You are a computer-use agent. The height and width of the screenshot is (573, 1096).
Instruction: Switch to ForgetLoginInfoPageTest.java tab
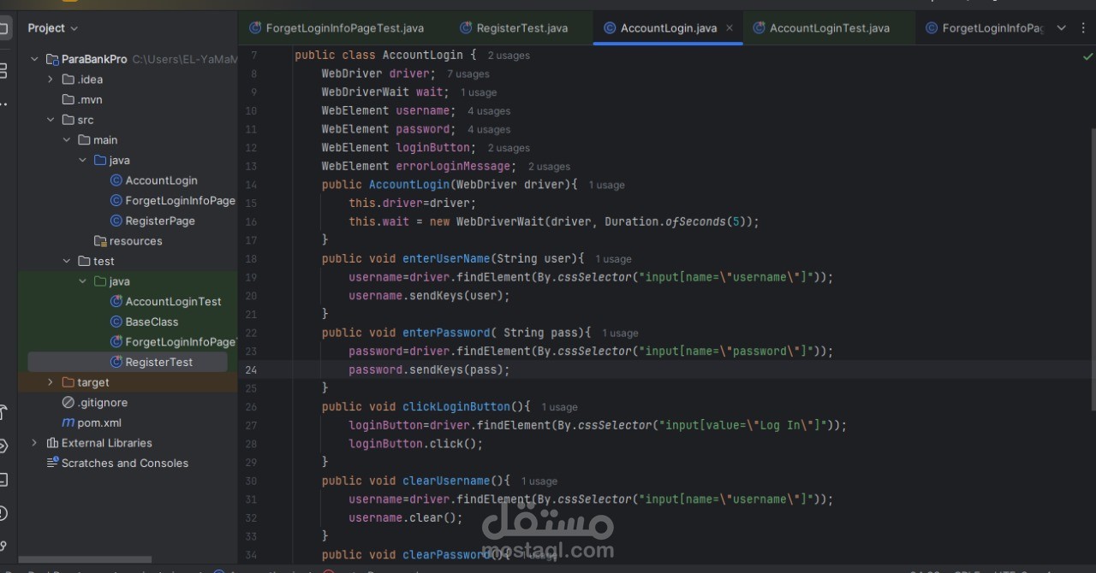click(x=337, y=28)
